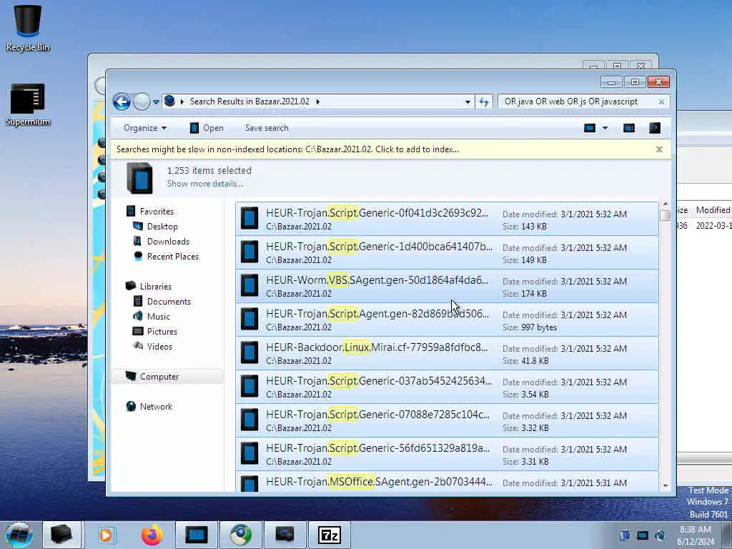The width and height of the screenshot is (732, 549).
Task: Select Network in the navigation pane
Action: click(156, 407)
